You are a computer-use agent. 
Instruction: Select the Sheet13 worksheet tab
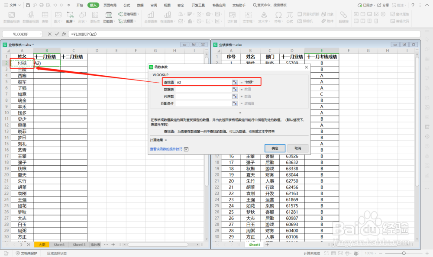click(80, 244)
